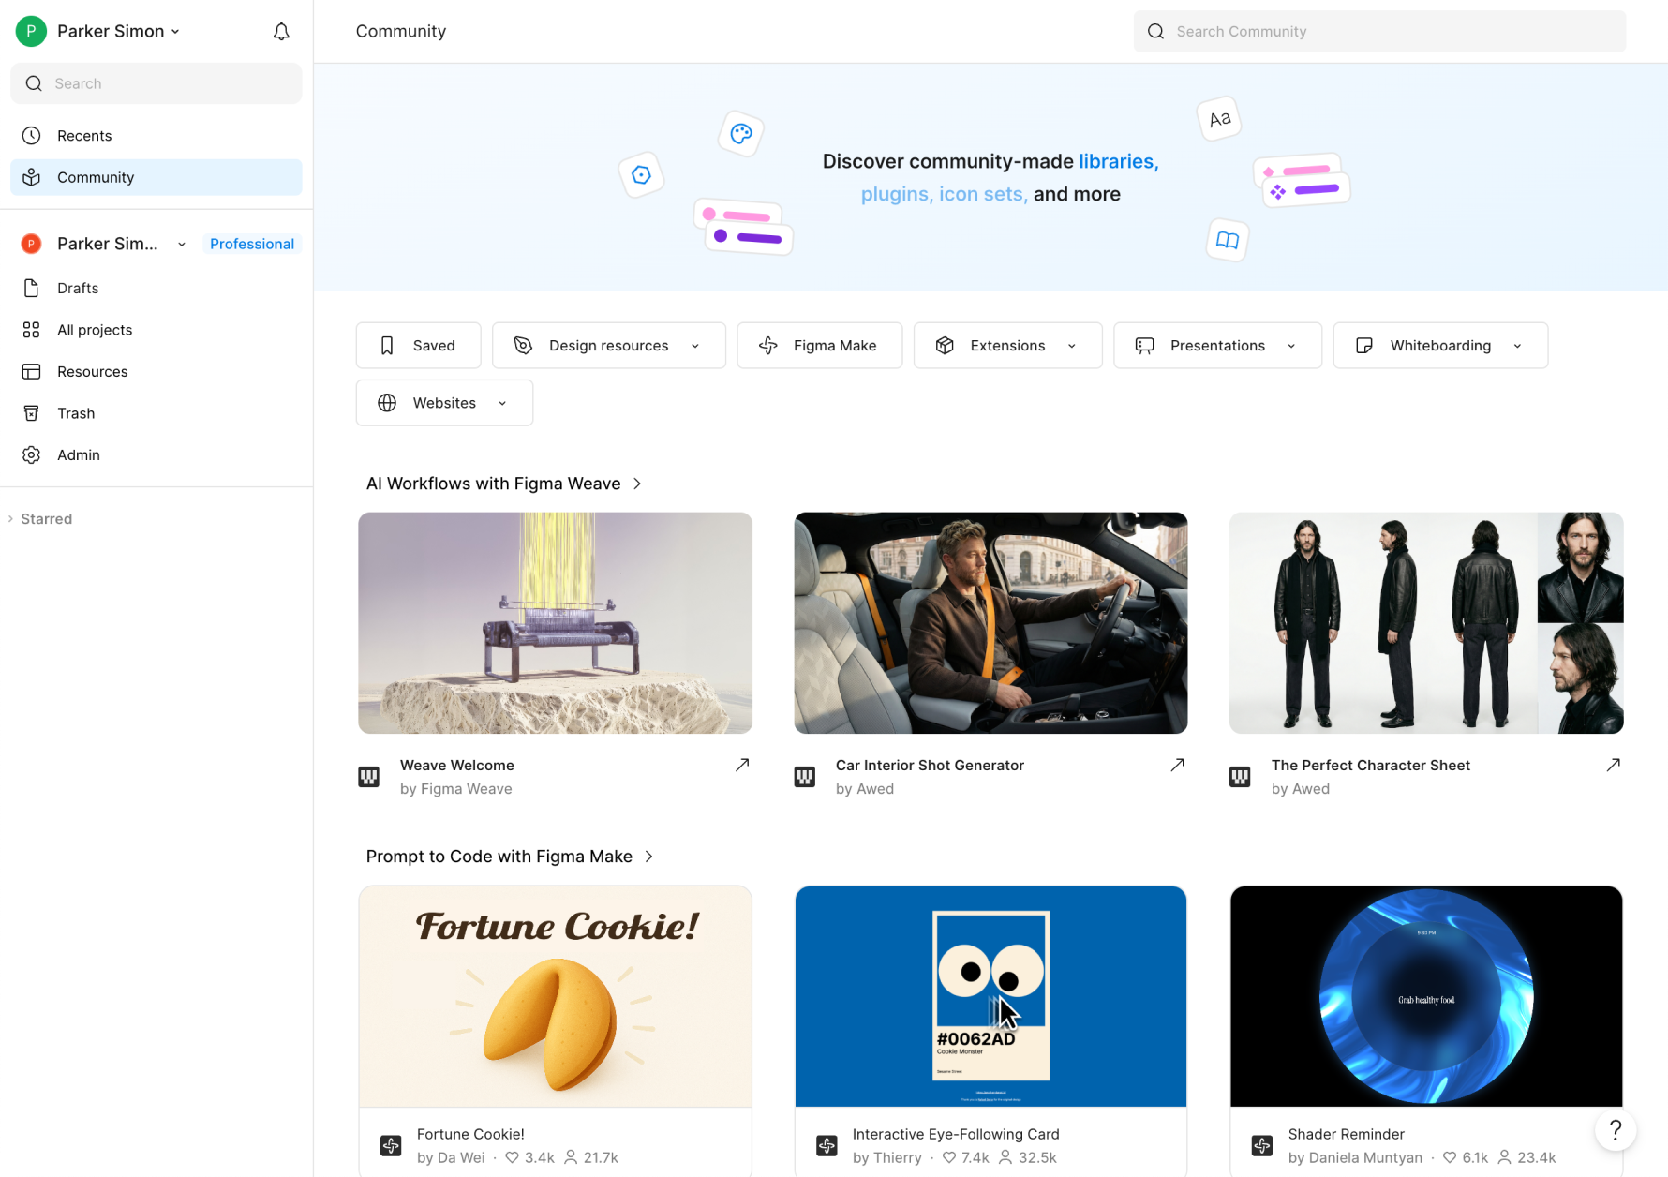
Task: Click the Professional plan badge
Action: (x=252, y=244)
